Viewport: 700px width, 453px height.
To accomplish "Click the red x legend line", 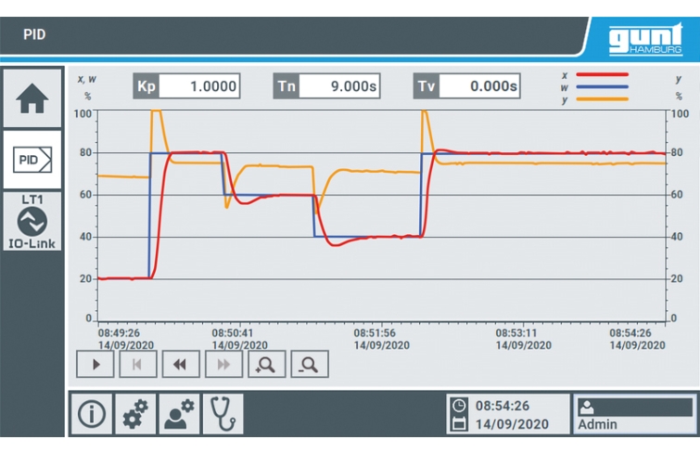I will tap(602, 74).
